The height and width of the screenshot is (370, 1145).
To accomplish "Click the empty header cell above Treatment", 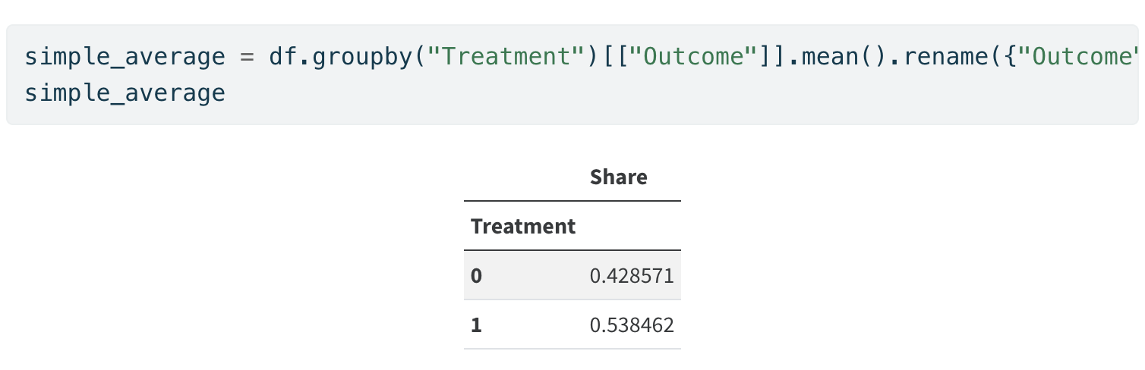I will [x=522, y=177].
